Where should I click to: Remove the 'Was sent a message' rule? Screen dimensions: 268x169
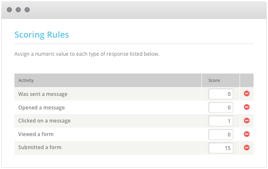[247, 93]
